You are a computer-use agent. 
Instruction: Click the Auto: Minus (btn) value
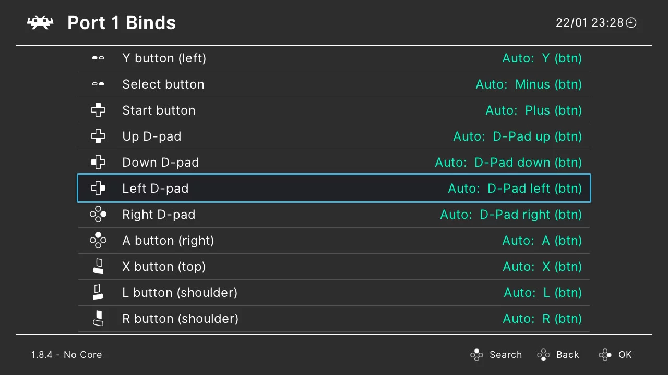coord(529,84)
